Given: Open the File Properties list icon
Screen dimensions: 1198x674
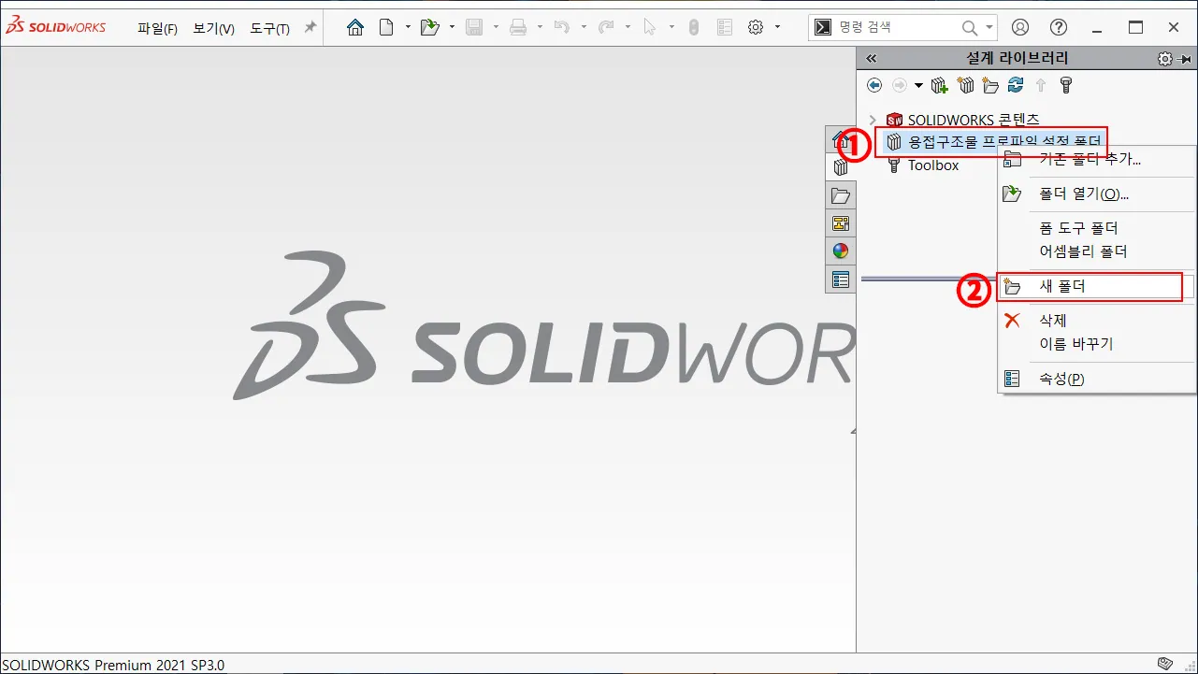Looking at the screenshot, I should coord(724,28).
